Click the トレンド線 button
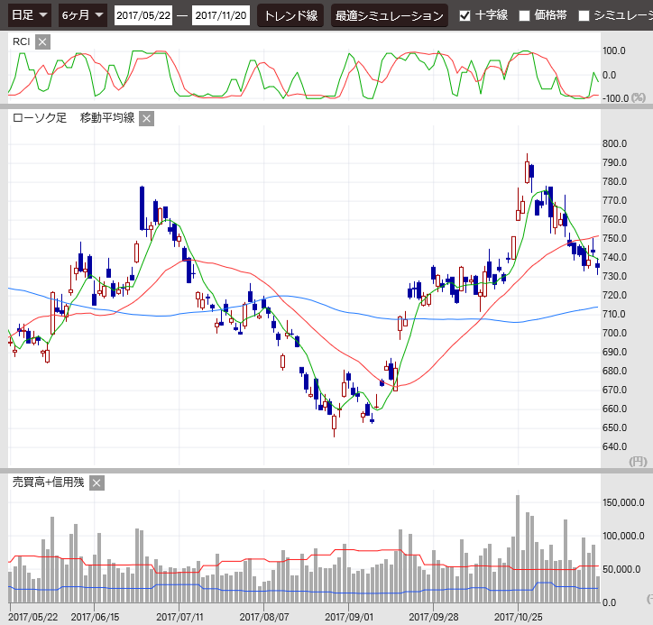 click(290, 15)
